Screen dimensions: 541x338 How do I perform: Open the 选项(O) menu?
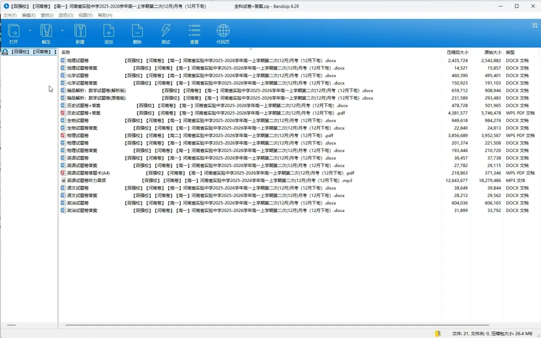click(x=66, y=15)
